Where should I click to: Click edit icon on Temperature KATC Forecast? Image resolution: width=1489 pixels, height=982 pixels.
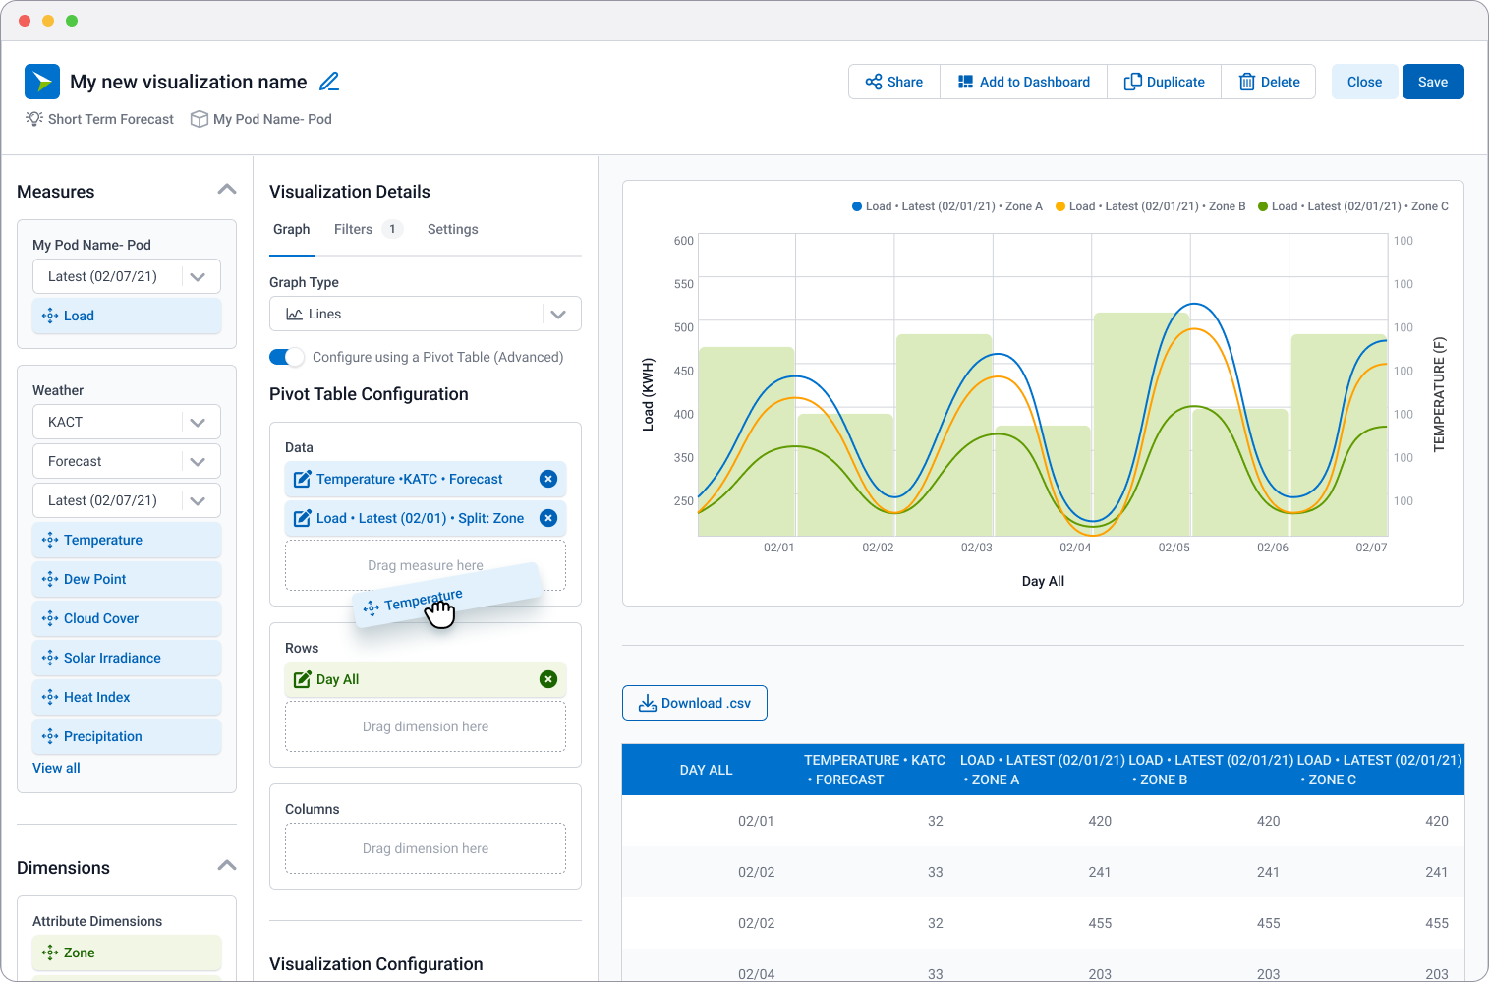click(x=303, y=479)
